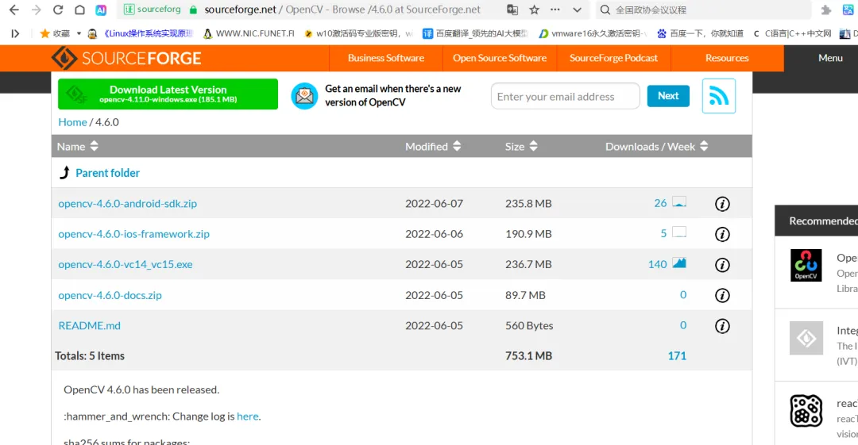Image resolution: width=858 pixels, height=445 pixels.
Task: Bookmark this page with the star icon
Action: click(534, 10)
